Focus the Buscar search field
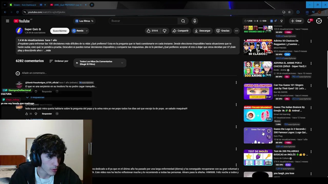The height and width of the screenshot is (184, 328). pos(143,21)
